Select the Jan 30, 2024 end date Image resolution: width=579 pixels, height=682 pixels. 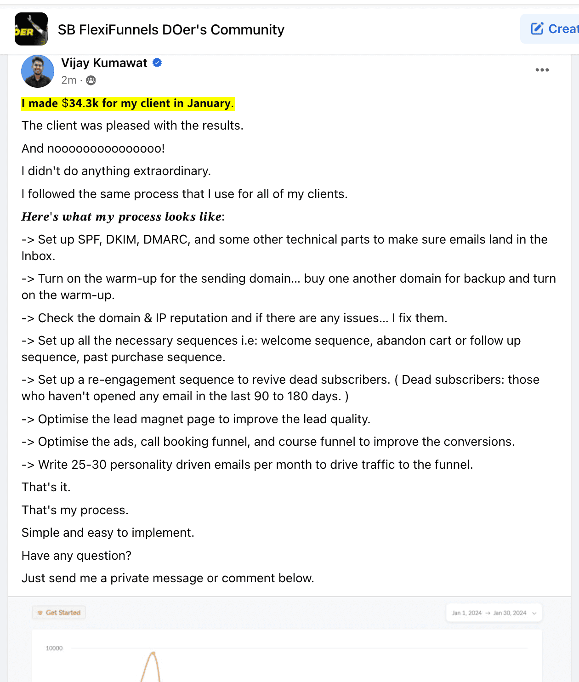tap(510, 613)
